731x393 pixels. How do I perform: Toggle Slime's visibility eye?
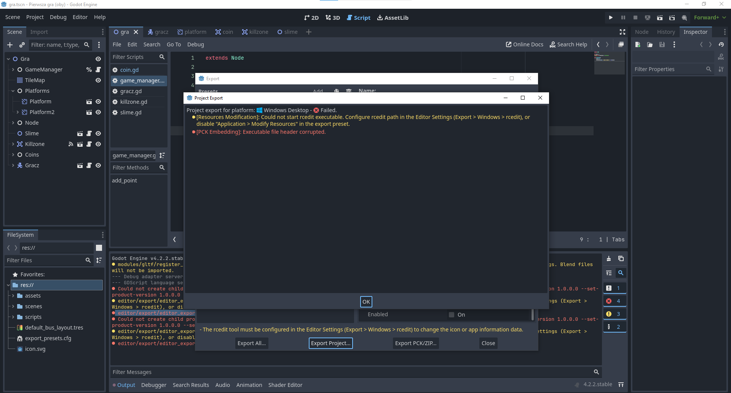(x=98, y=133)
